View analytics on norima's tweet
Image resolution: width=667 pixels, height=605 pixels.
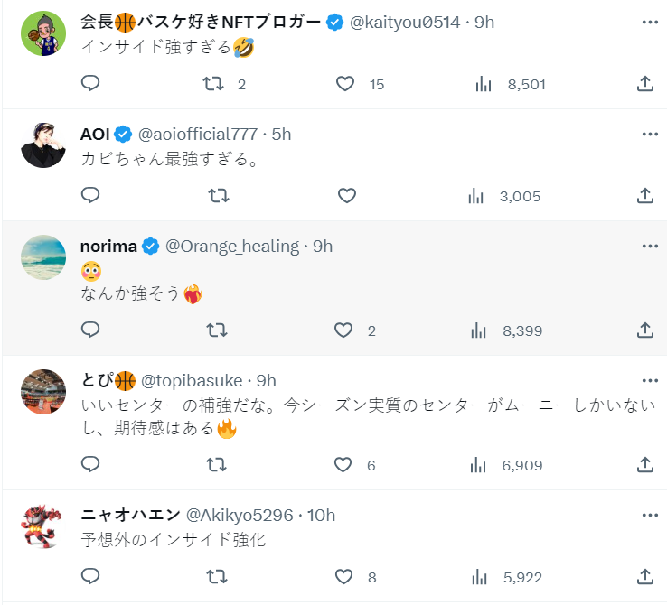tap(479, 330)
